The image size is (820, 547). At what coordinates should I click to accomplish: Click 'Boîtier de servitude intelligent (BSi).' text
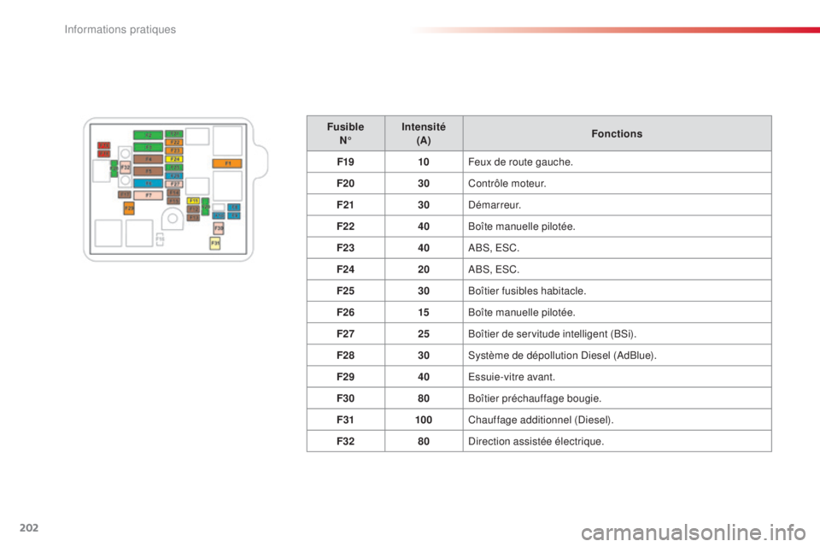553,334
